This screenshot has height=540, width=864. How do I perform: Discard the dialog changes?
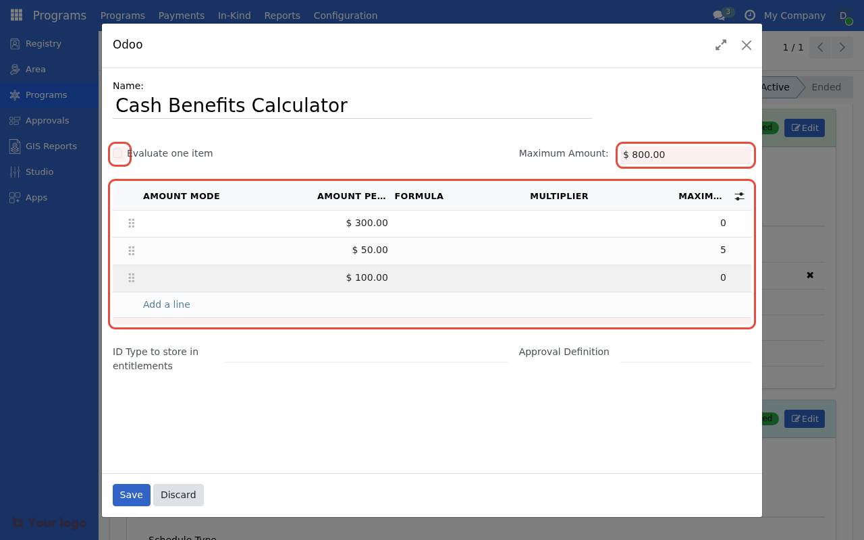tap(178, 495)
